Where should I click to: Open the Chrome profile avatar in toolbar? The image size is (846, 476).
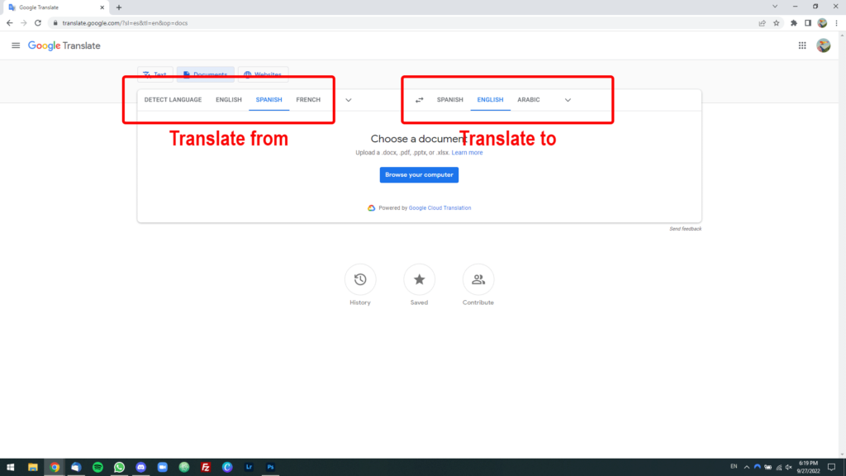[822, 23]
